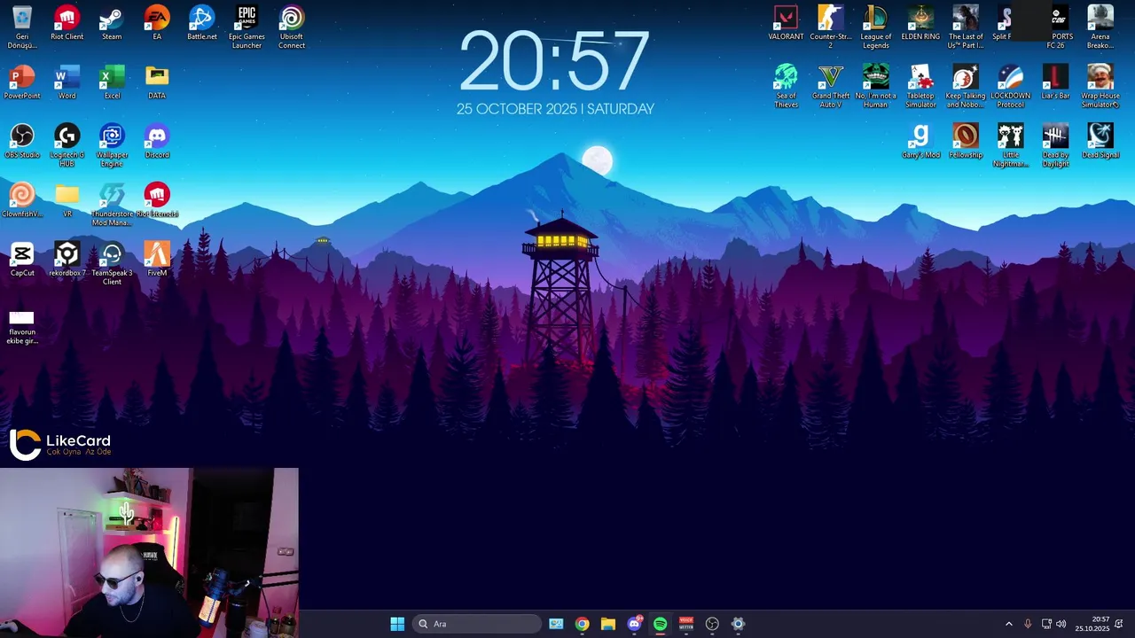The image size is (1135, 638).
Task: Open the Battle.net desktop shortcut
Action: [202, 24]
